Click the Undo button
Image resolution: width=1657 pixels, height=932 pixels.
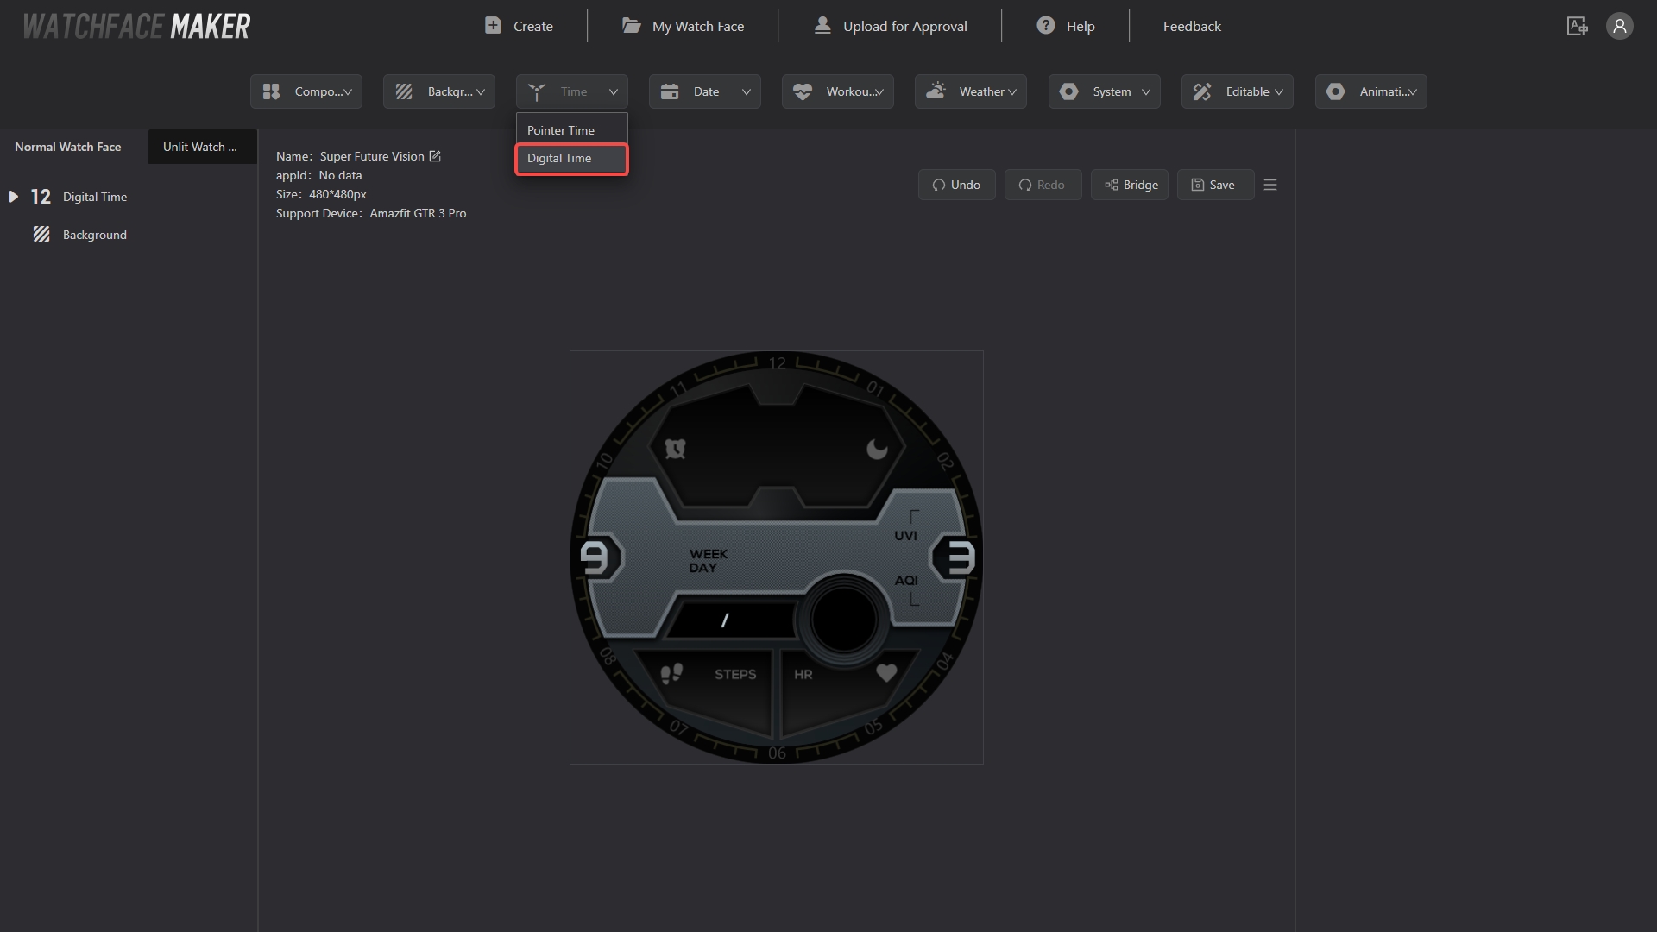point(956,185)
